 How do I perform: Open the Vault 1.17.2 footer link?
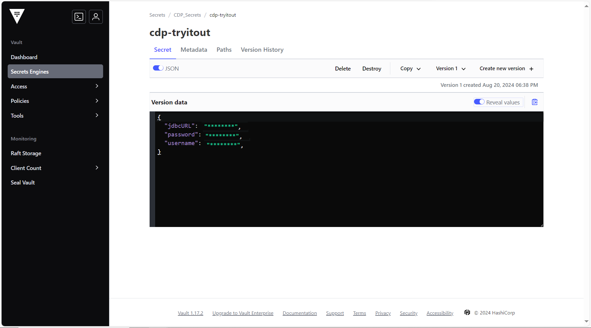[x=191, y=313]
